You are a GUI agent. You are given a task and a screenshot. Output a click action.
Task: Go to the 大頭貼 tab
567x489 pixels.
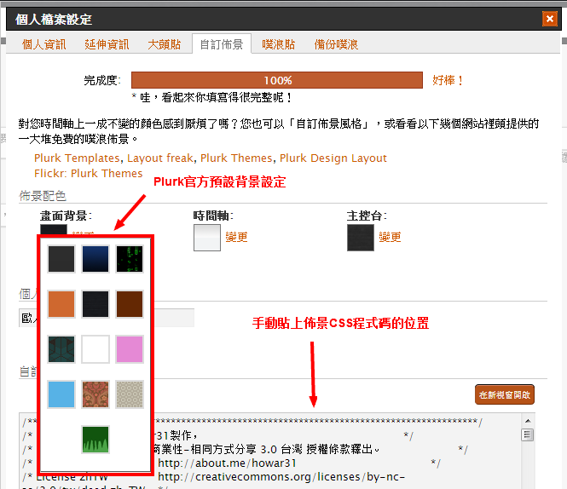[x=164, y=44]
